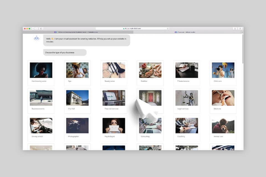Switch to the website builder tab
Image resolution: width=266 pixels, height=177 pixels.
[x=187, y=32]
